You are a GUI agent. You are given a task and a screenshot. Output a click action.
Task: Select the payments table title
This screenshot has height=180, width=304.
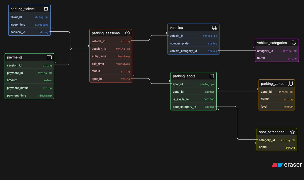[x=15, y=57]
